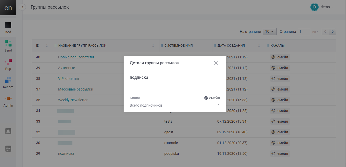Grab the drag handle of 'Каналы' column
Image resolution: width=346 pixels, height=167 pixels.
coord(268,46)
